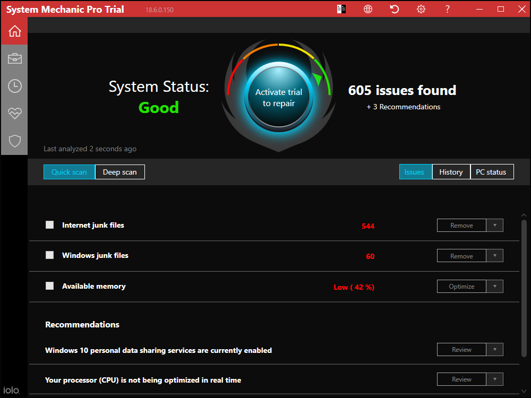Viewport: 531px width, 398px height.
Task: Click the undo arrow icon in title bar
Action: click(x=394, y=9)
